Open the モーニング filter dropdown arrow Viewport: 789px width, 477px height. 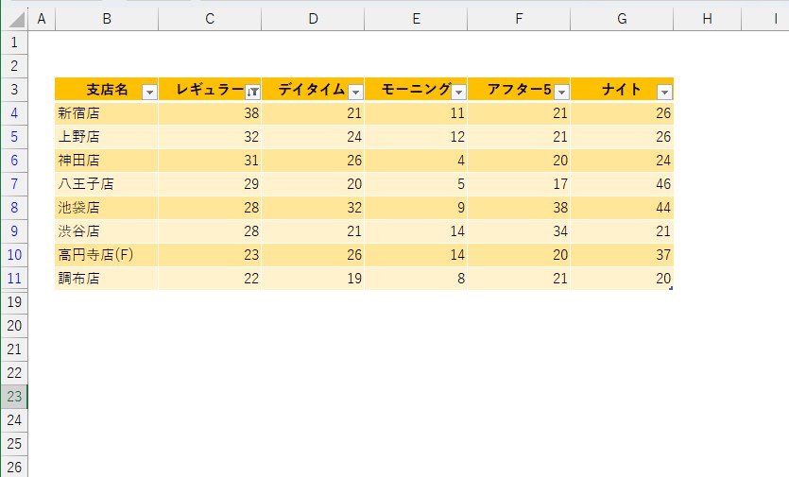click(x=458, y=92)
